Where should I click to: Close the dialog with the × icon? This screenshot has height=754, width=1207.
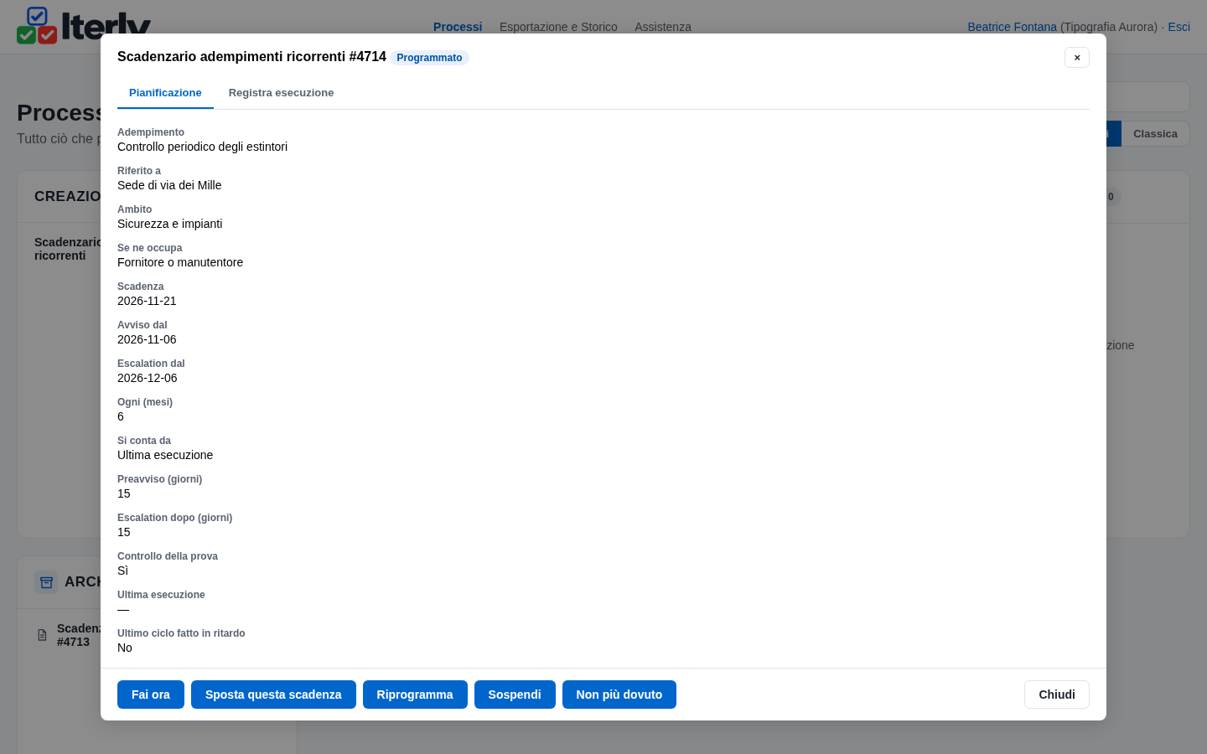coord(1077,57)
